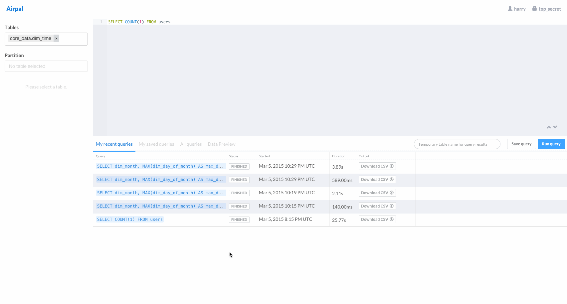Show the Data Preview tab
Image resolution: width=567 pixels, height=304 pixels.
point(222,144)
